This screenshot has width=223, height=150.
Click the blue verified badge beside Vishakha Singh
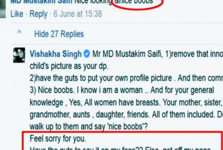(87, 54)
